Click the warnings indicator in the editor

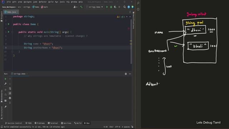[x=121, y=17]
